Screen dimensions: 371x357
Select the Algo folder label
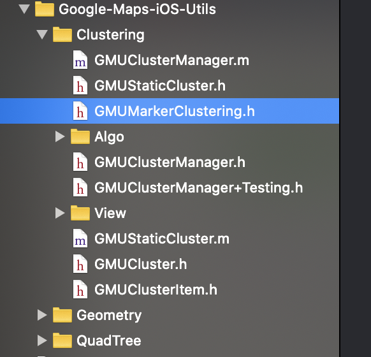[x=109, y=137]
